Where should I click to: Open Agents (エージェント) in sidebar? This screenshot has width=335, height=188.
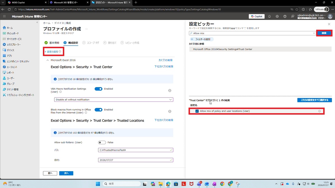click(10, 67)
